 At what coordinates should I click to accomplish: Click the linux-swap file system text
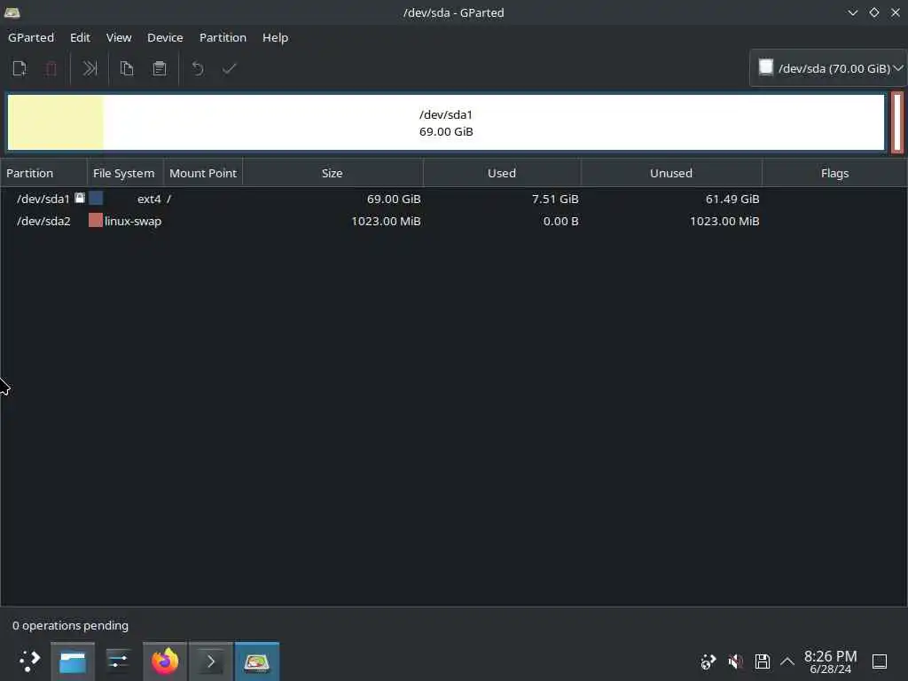coord(133,221)
